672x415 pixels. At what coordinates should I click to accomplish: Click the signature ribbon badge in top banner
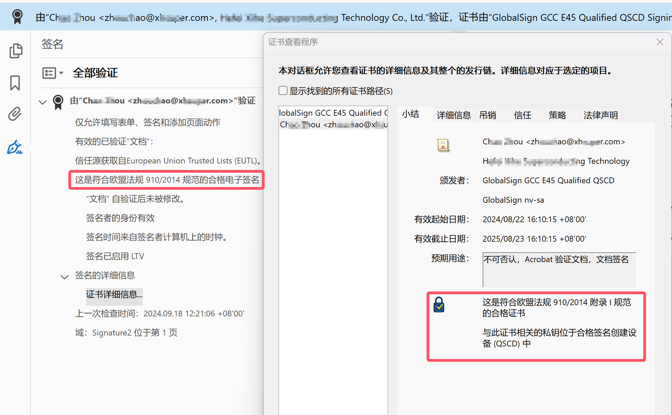click(17, 16)
